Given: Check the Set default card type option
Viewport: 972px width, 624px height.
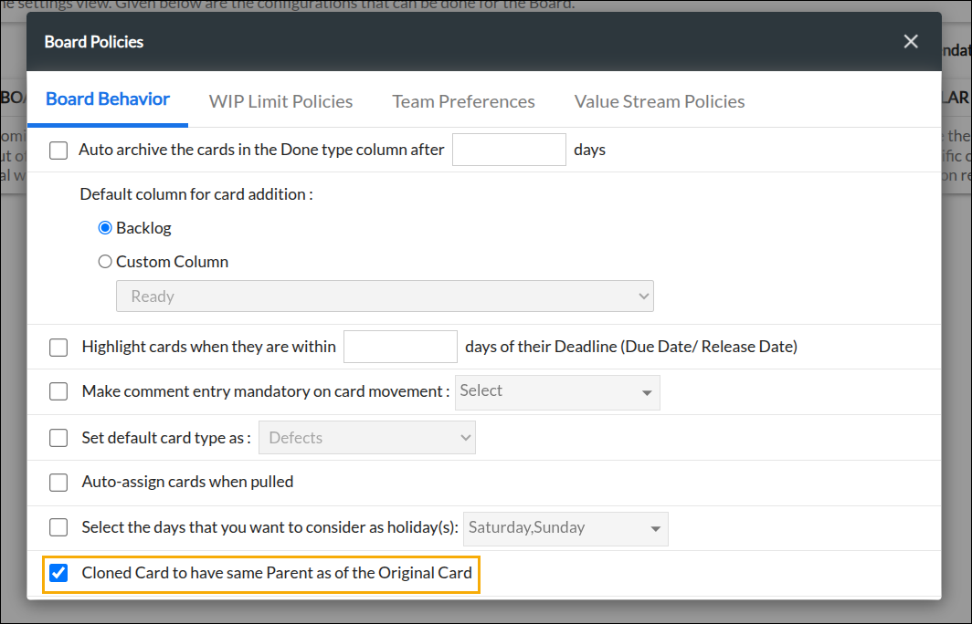Looking at the screenshot, I should [x=58, y=438].
